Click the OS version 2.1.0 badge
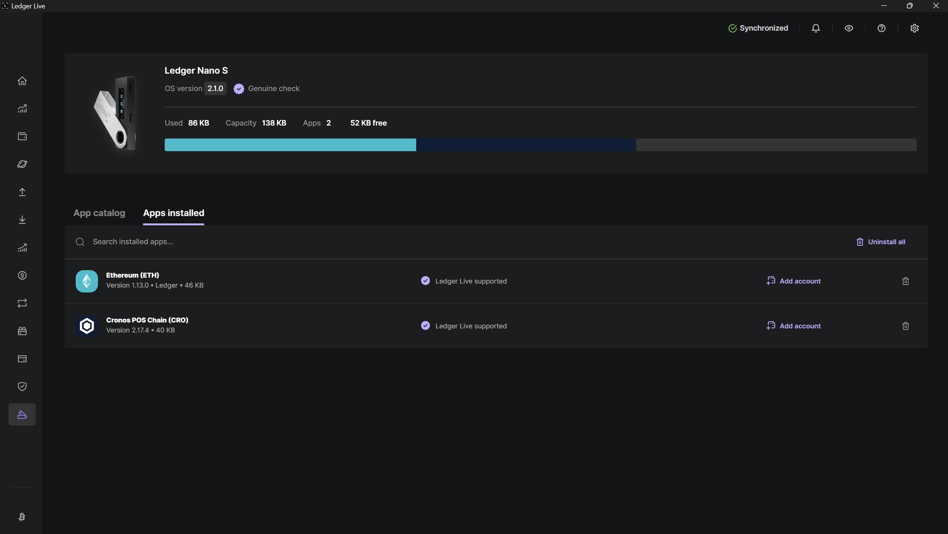The height and width of the screenshot is (534, 948). [x=215, y=89]
